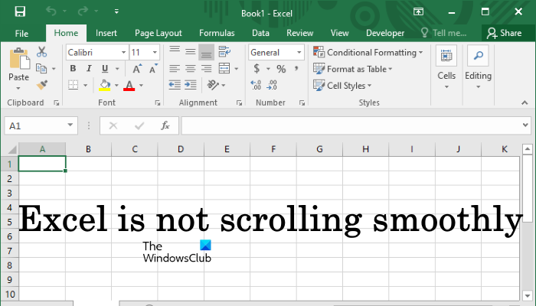Toggle Center horizontal alignment
Image resolution: width=536 pixels, height=306 pixels.
click(x=190, y=69)
